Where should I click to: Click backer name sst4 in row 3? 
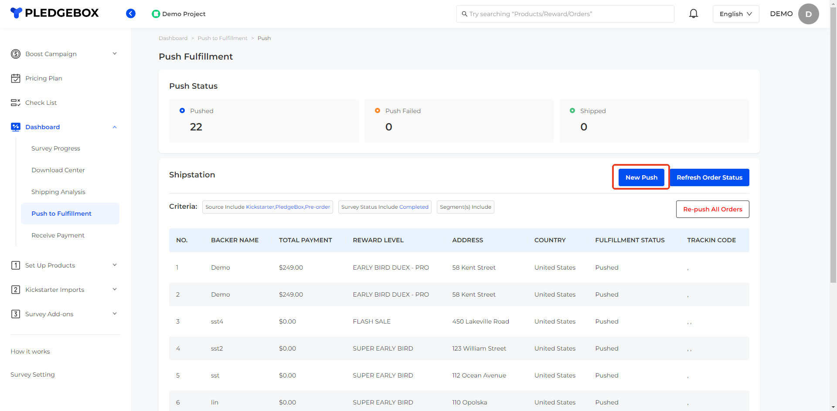(x=217, y=321)
